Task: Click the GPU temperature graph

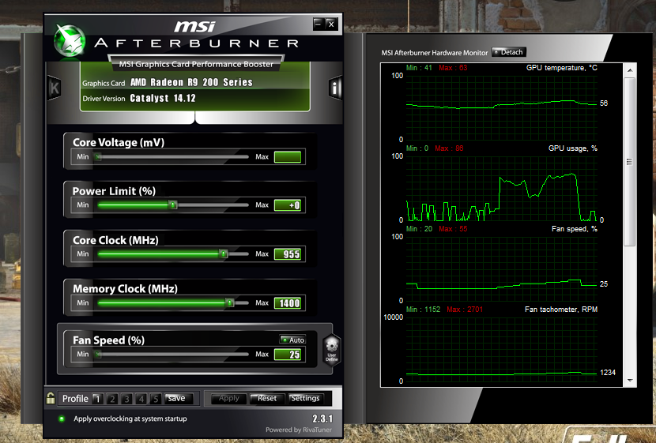Action: point(501,107)
